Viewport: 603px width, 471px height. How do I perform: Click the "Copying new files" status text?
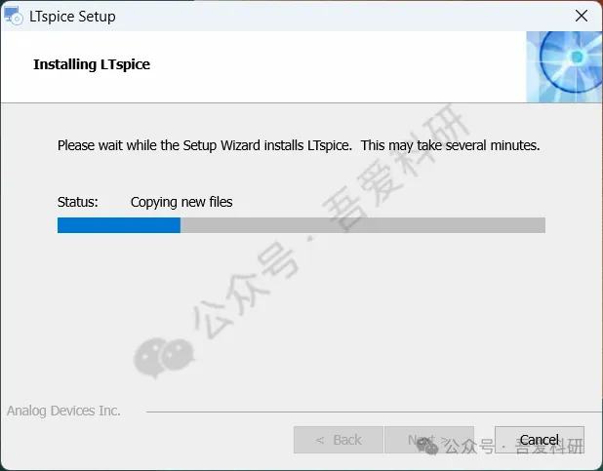181,202
